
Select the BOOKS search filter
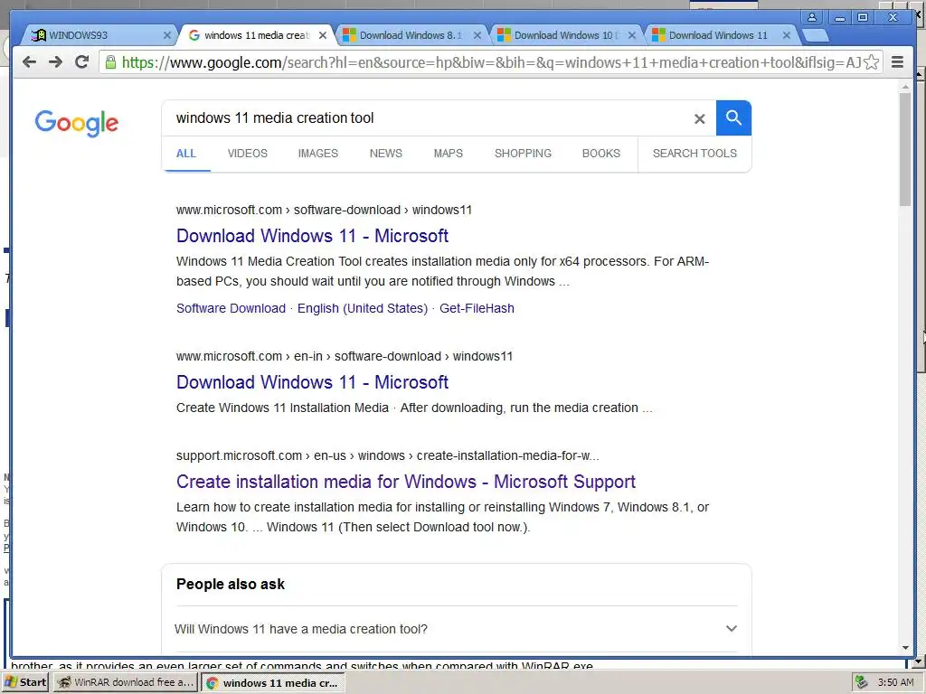601,154
